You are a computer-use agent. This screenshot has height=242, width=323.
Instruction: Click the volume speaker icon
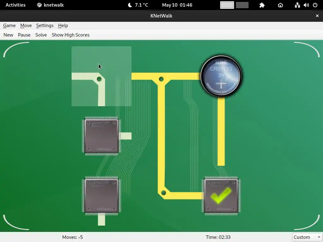point(306,5)
